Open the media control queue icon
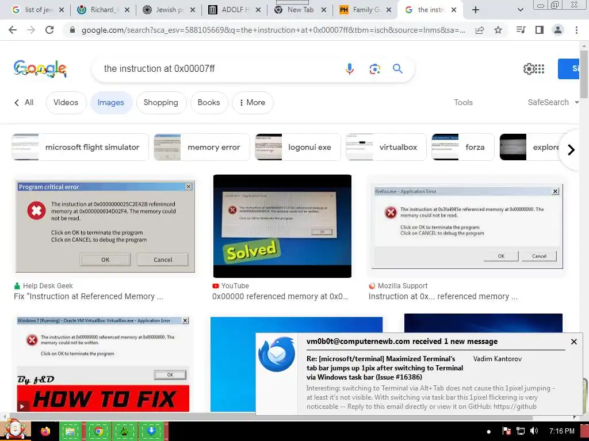The height and width of the screenshot is (441, 589). coord(521,30)
